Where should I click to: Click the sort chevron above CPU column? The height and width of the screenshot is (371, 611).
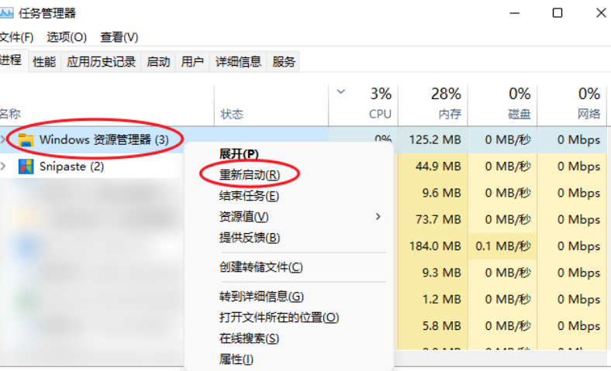[341, 92]
